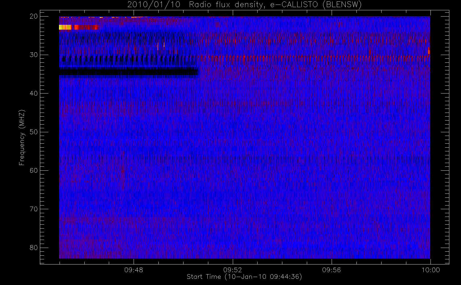Click the plot title 'Radio flux density, e-CALLISTO (BLENSW)'

[x=275, y=5]
